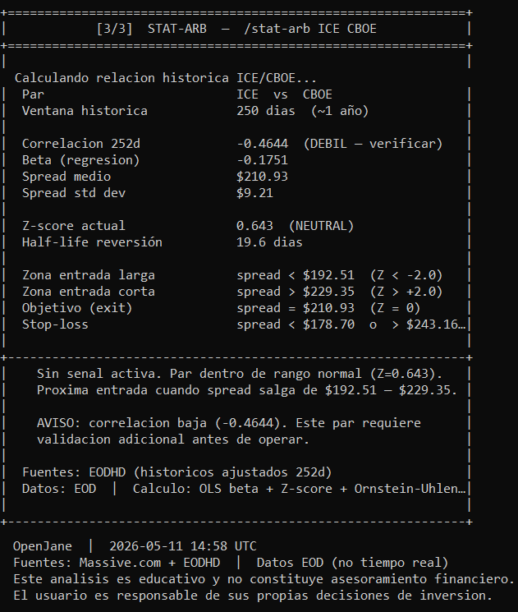Click the beta value '-0.1751'

[x=262, y=160]
